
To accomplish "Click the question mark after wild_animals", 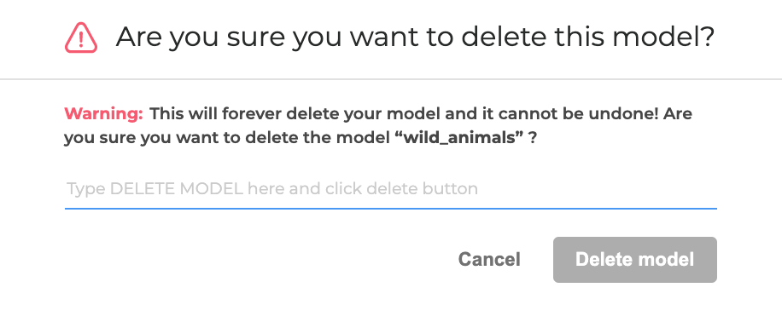I will (533, 138).
